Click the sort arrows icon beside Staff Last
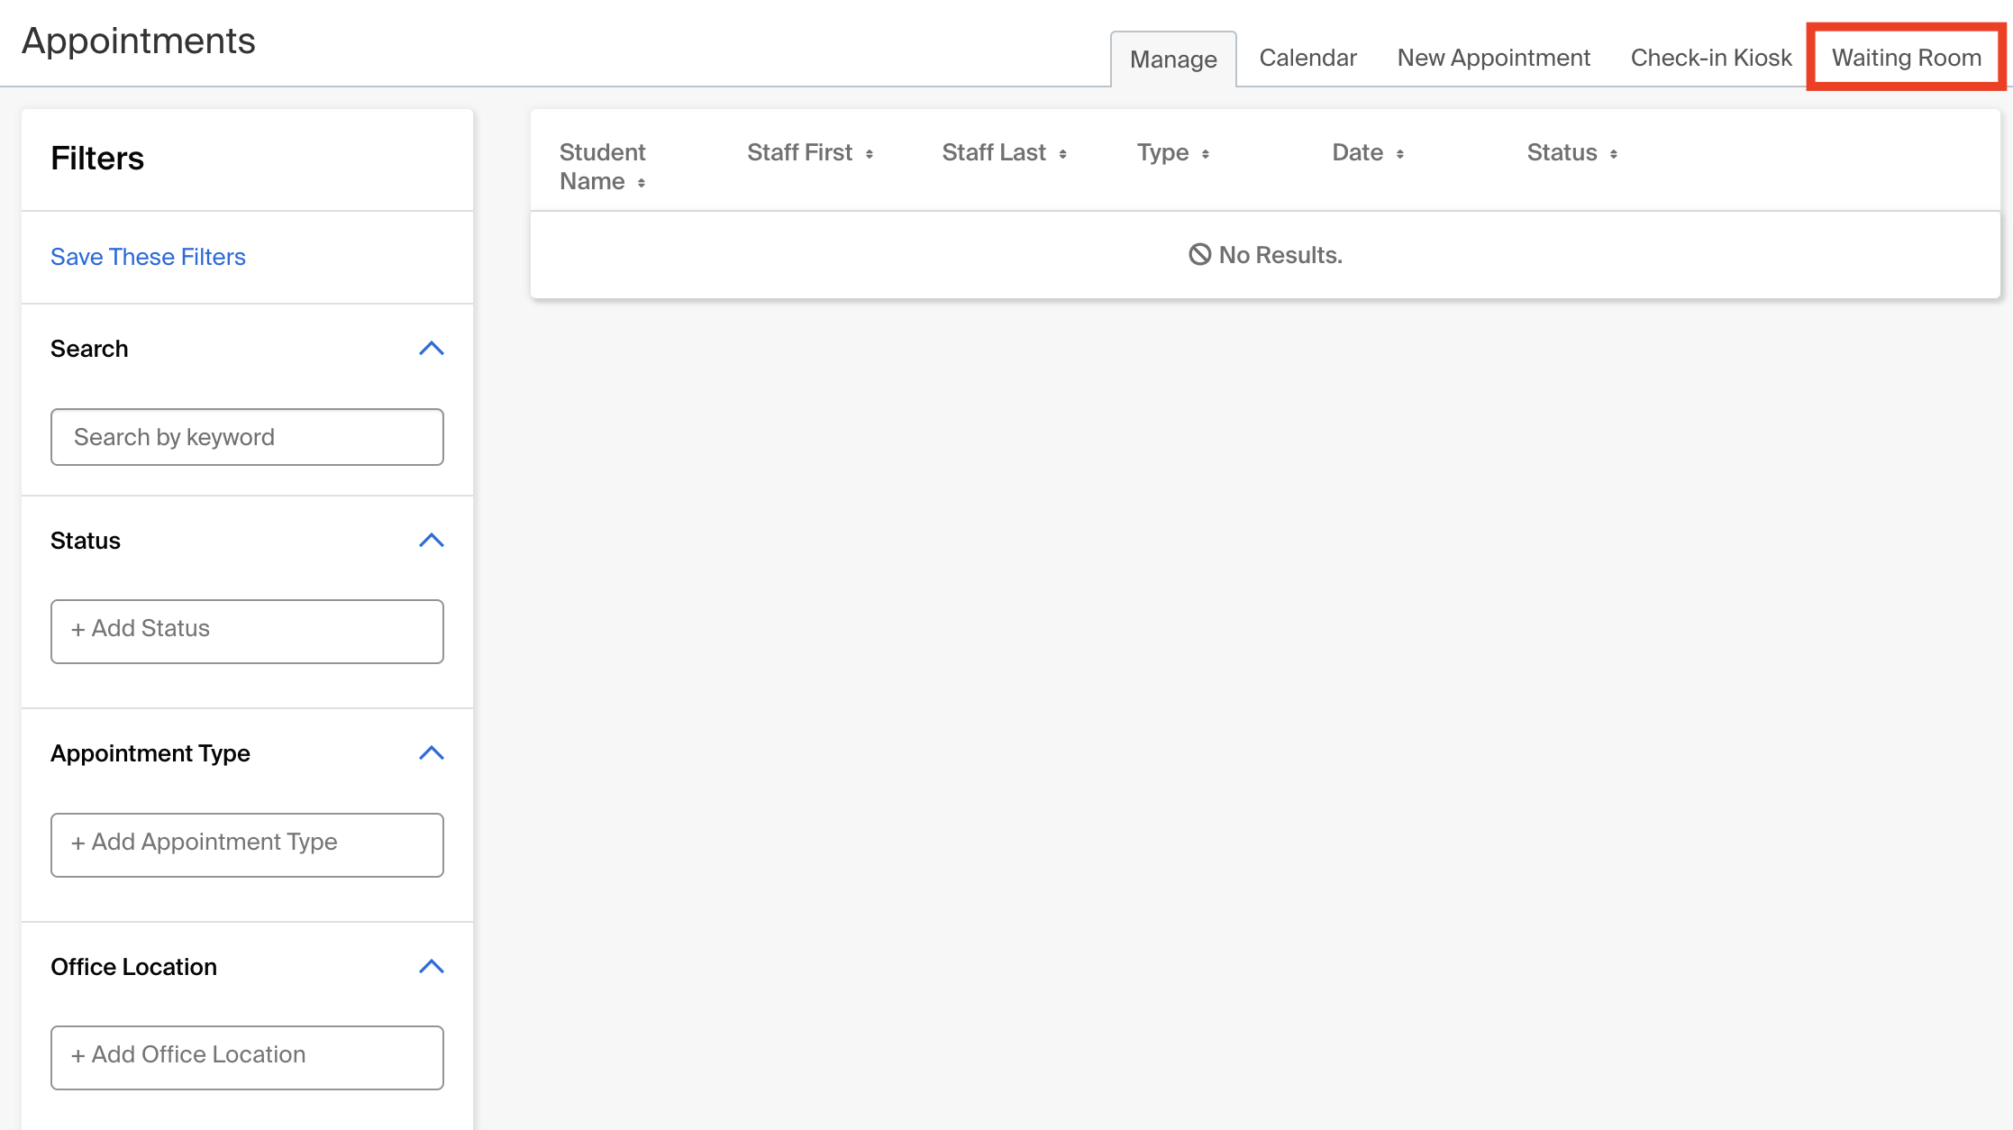The height and width of the screenshot is (1130, 2013). [x=1063, y=154]
